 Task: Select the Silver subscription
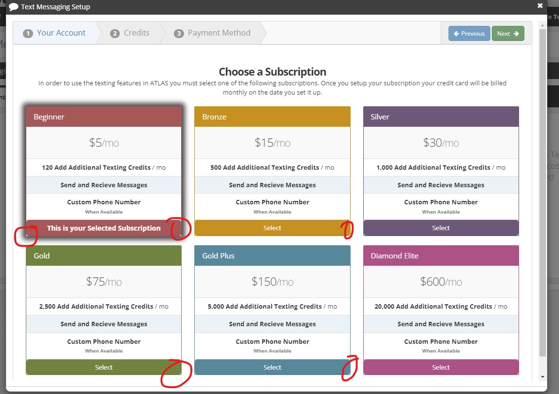pos(441,228)
